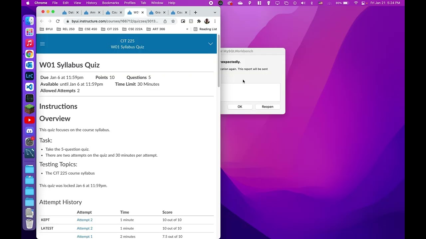Screen dimensions: 426x239
Task: Click the comments box in crash dialog
Action: pos(250,92)
